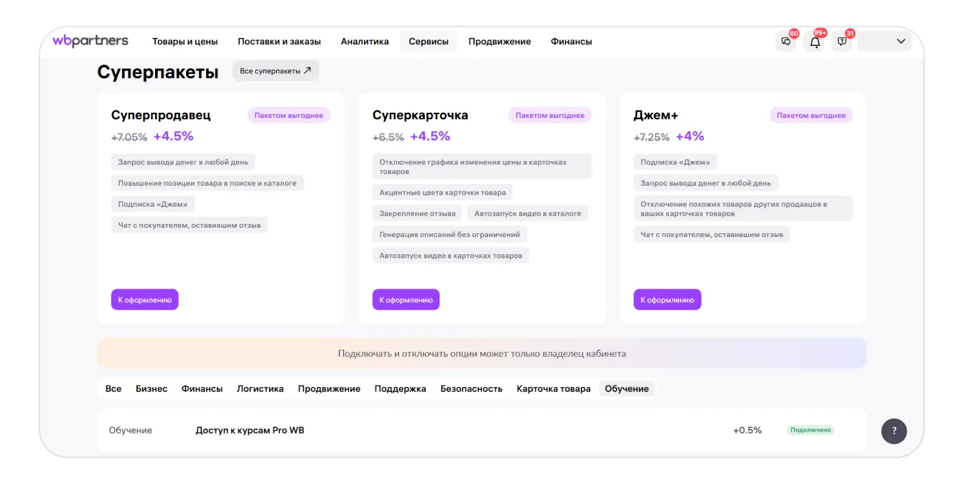The width and height of the screenshot is (965, 484).
Task: Click Автозапуск видео в каталоге tag
Action: (x=528, y=213)
